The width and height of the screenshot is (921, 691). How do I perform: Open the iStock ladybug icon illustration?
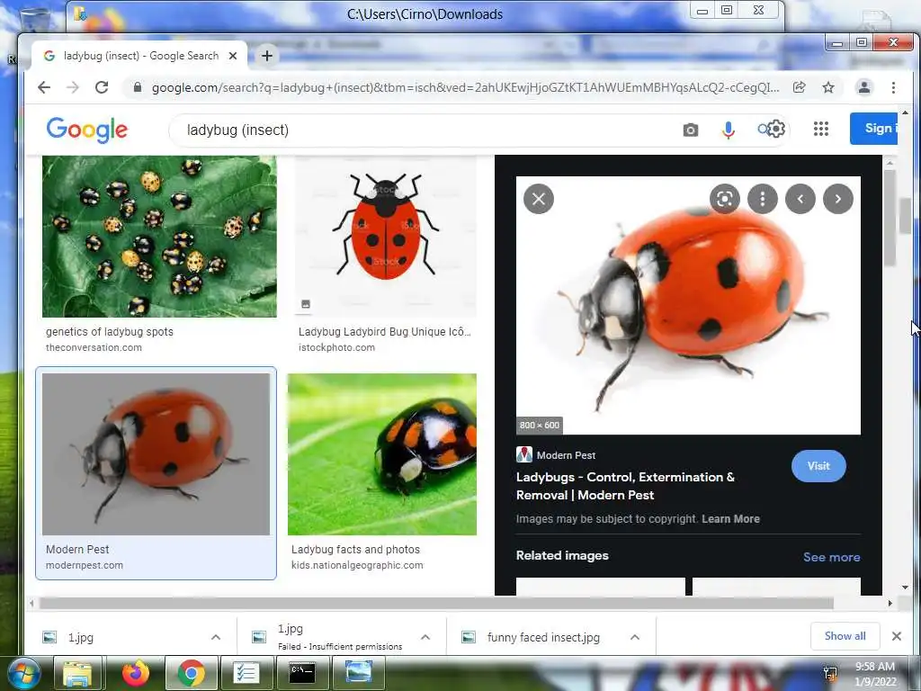(x=386, y=237)
